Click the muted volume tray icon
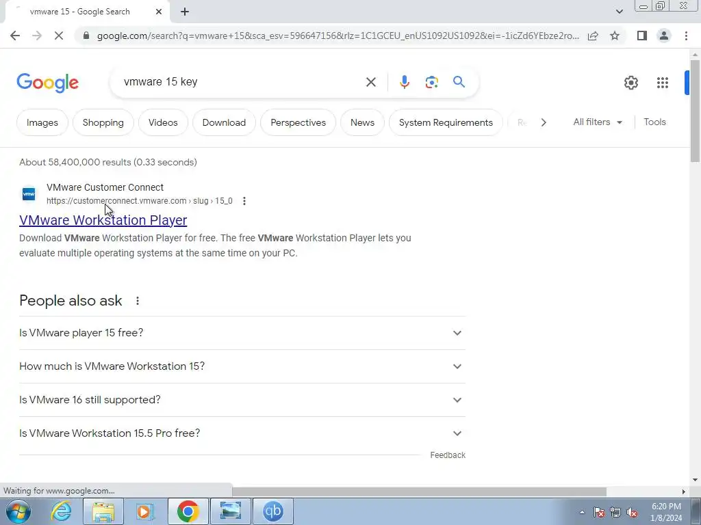 632,512
